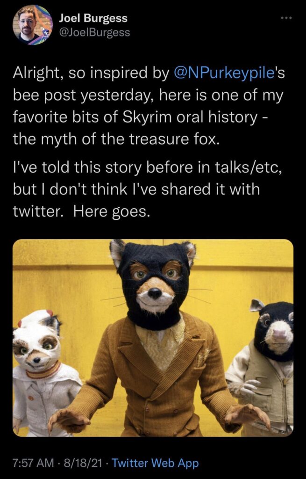Open the @JoelBurgess handle link
This screenshot has height=479, width=306.
(94, 32)
